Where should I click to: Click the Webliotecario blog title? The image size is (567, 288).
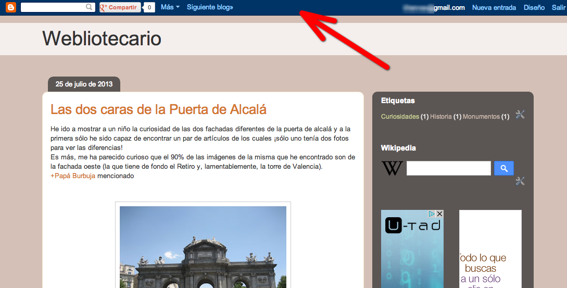[102, 39]
